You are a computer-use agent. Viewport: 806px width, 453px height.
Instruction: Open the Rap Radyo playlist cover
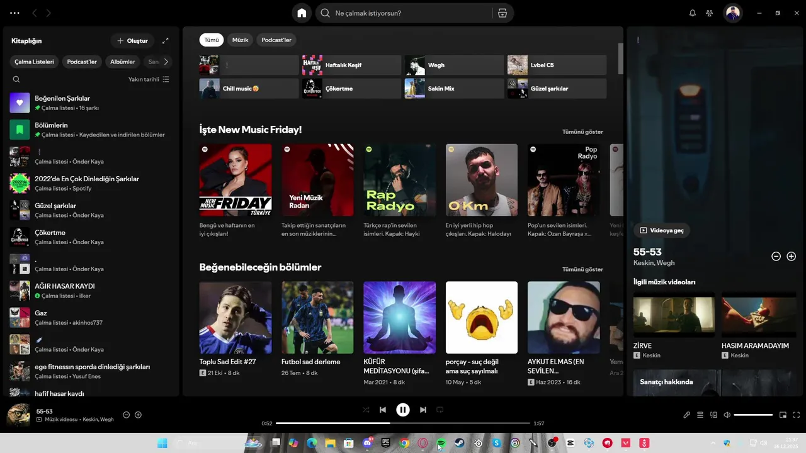pos(399,180)
